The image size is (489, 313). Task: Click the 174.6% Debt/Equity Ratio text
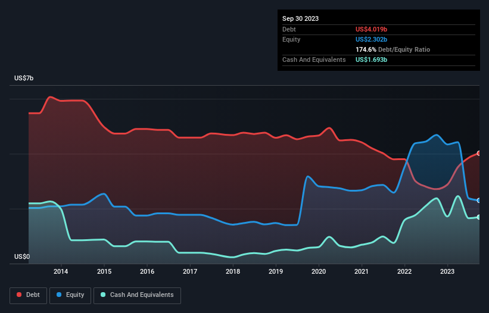point(393,49)
